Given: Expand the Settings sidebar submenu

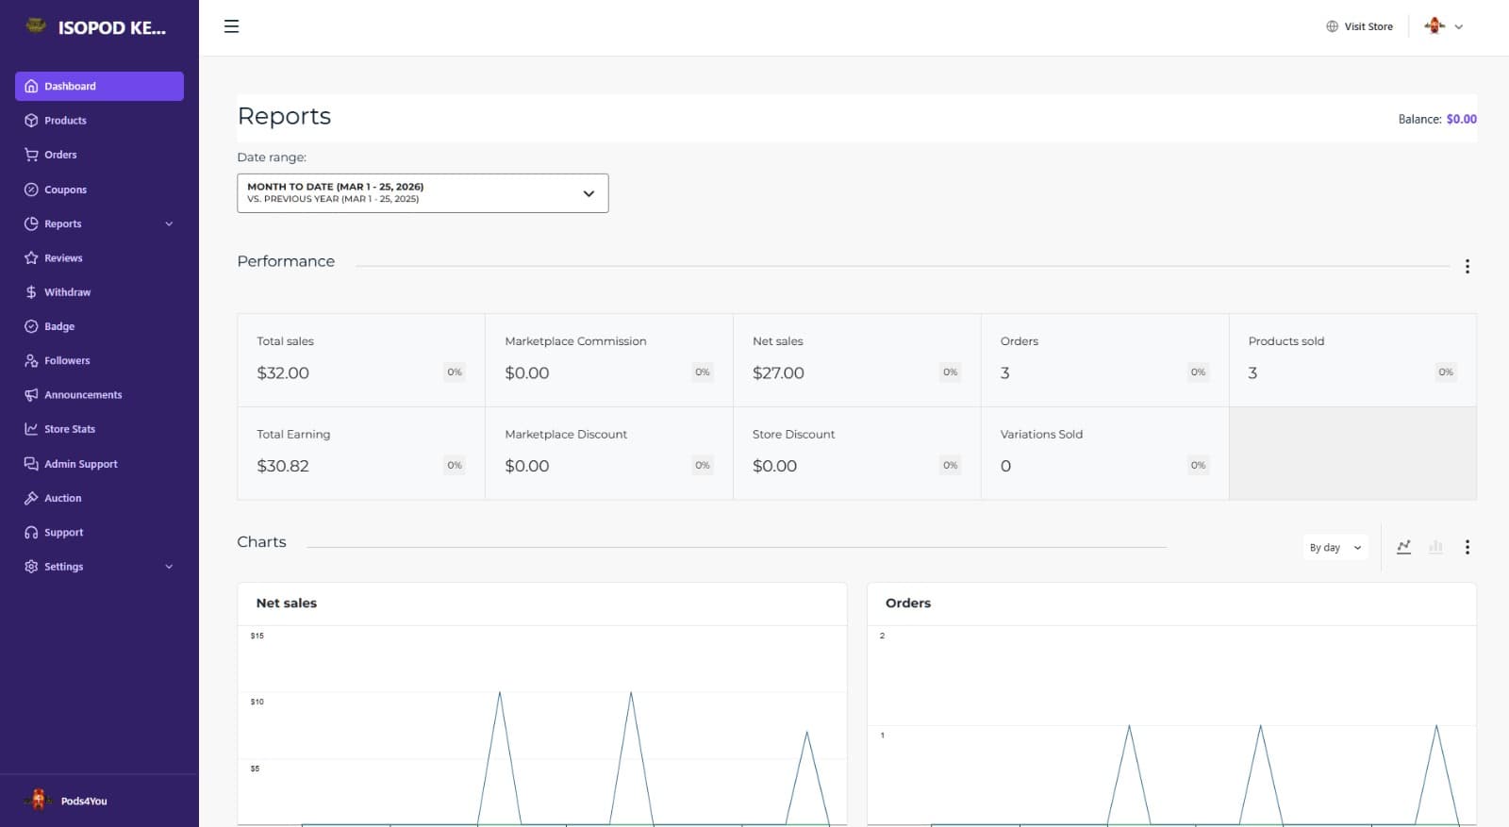Looking at the screenshot, I should click(x=169, y=567).
